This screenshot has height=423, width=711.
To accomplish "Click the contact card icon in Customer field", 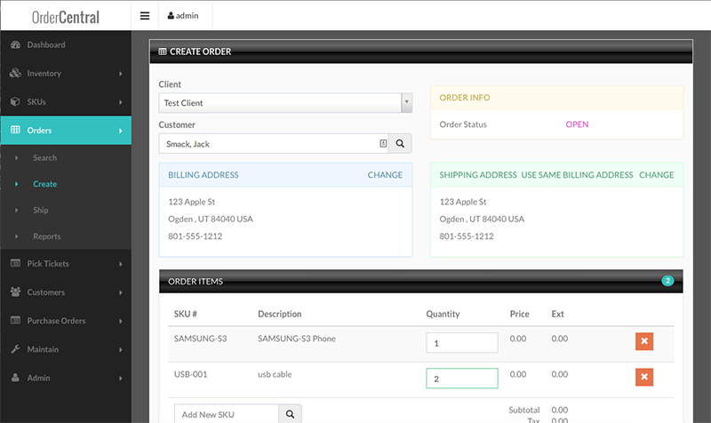I will pyautogui.click(x=383, y=144).
